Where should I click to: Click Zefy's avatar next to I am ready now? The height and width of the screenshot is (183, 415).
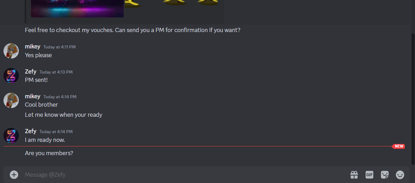tap(11, 136)
